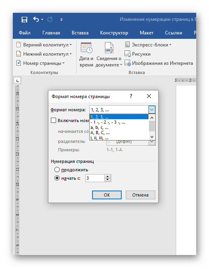Open the Customize Quick Access Toolbar menu
This screenshot has width=209, height=269.
pyautogui.click(x=61, y=20)
